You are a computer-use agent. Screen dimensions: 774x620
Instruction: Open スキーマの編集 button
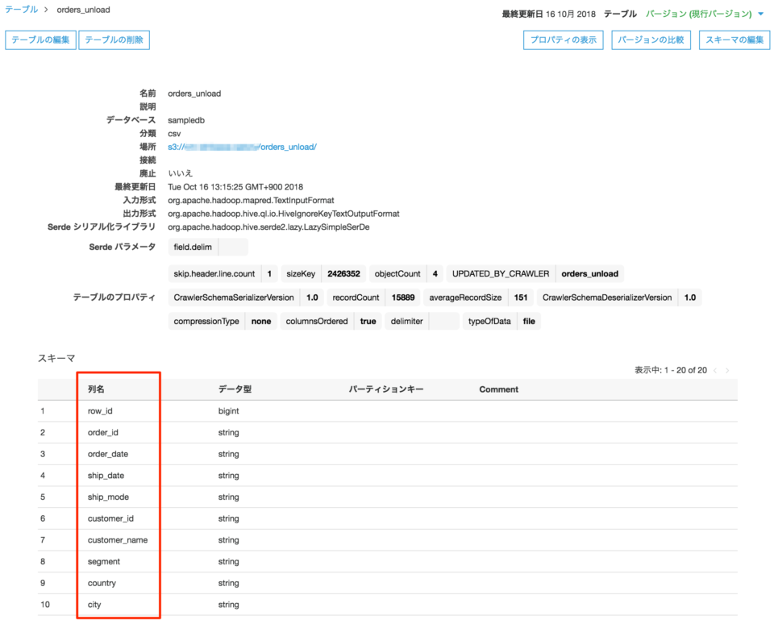734,40
